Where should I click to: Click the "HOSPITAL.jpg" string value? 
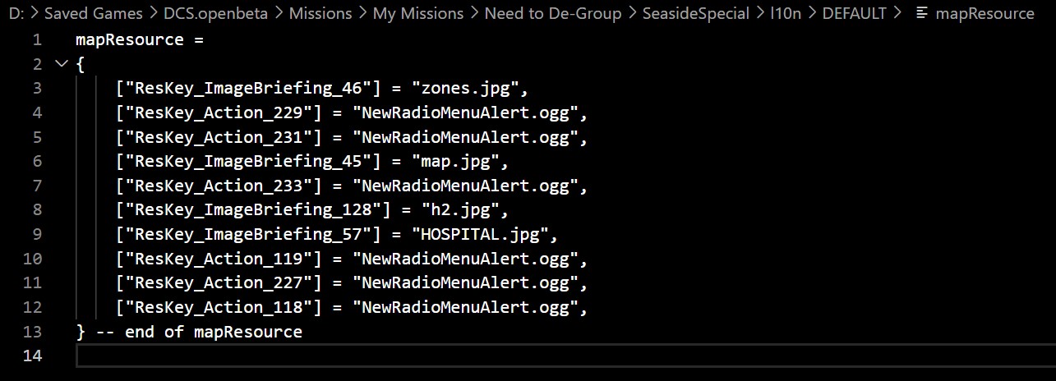[482, 236]
